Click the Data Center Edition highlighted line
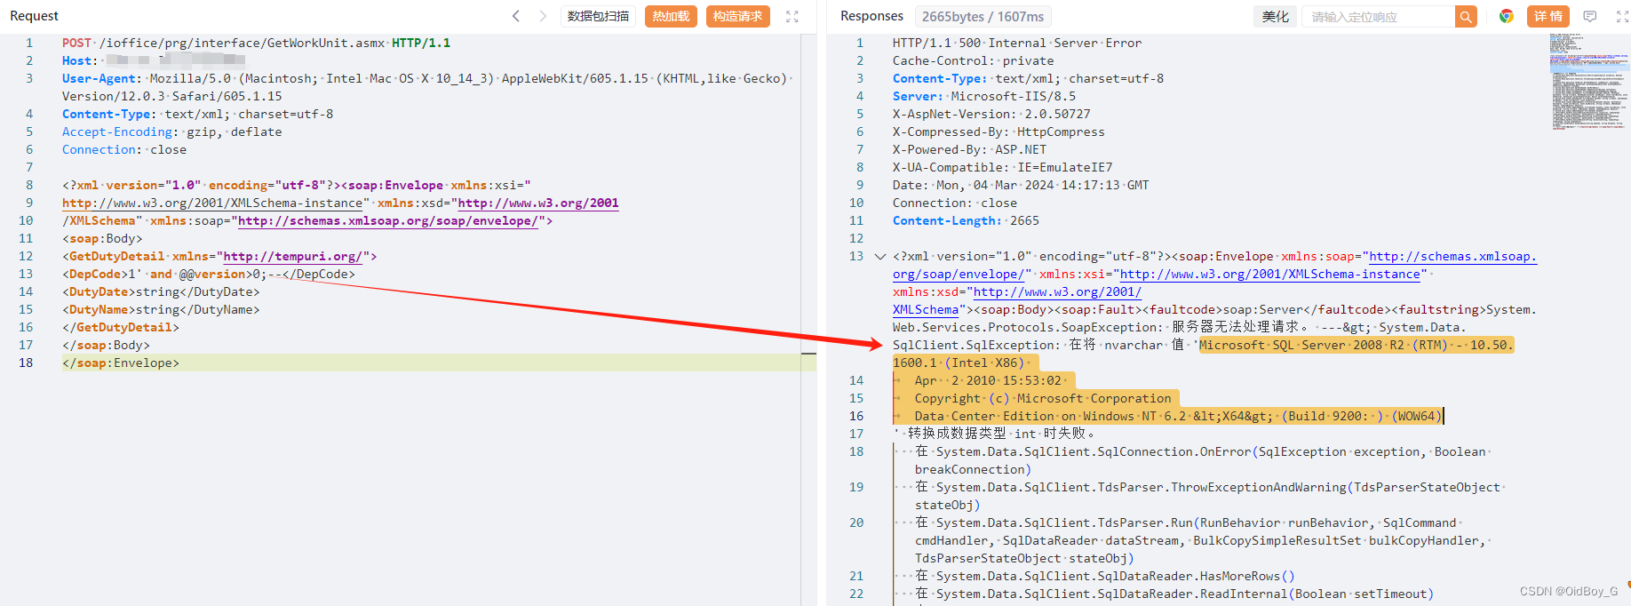Viewport: 1631px width, 606px height. click(1178, 416)
